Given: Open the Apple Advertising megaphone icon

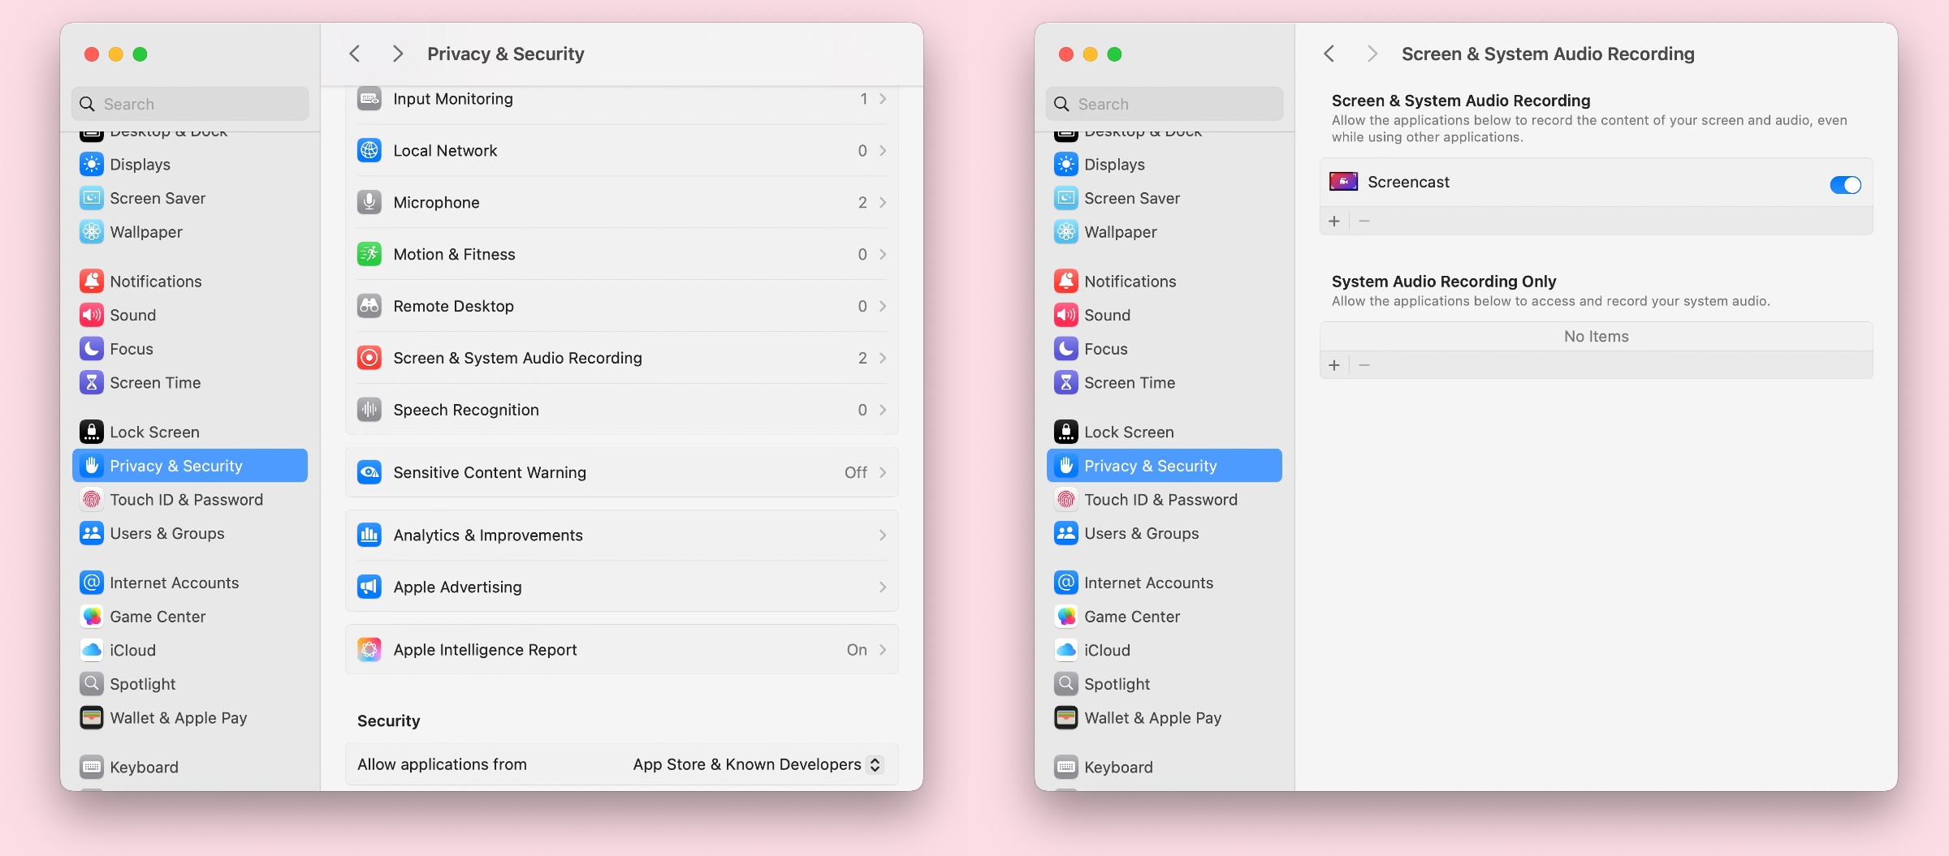Looking at the screenshot, I should click(x=369, y=587).
